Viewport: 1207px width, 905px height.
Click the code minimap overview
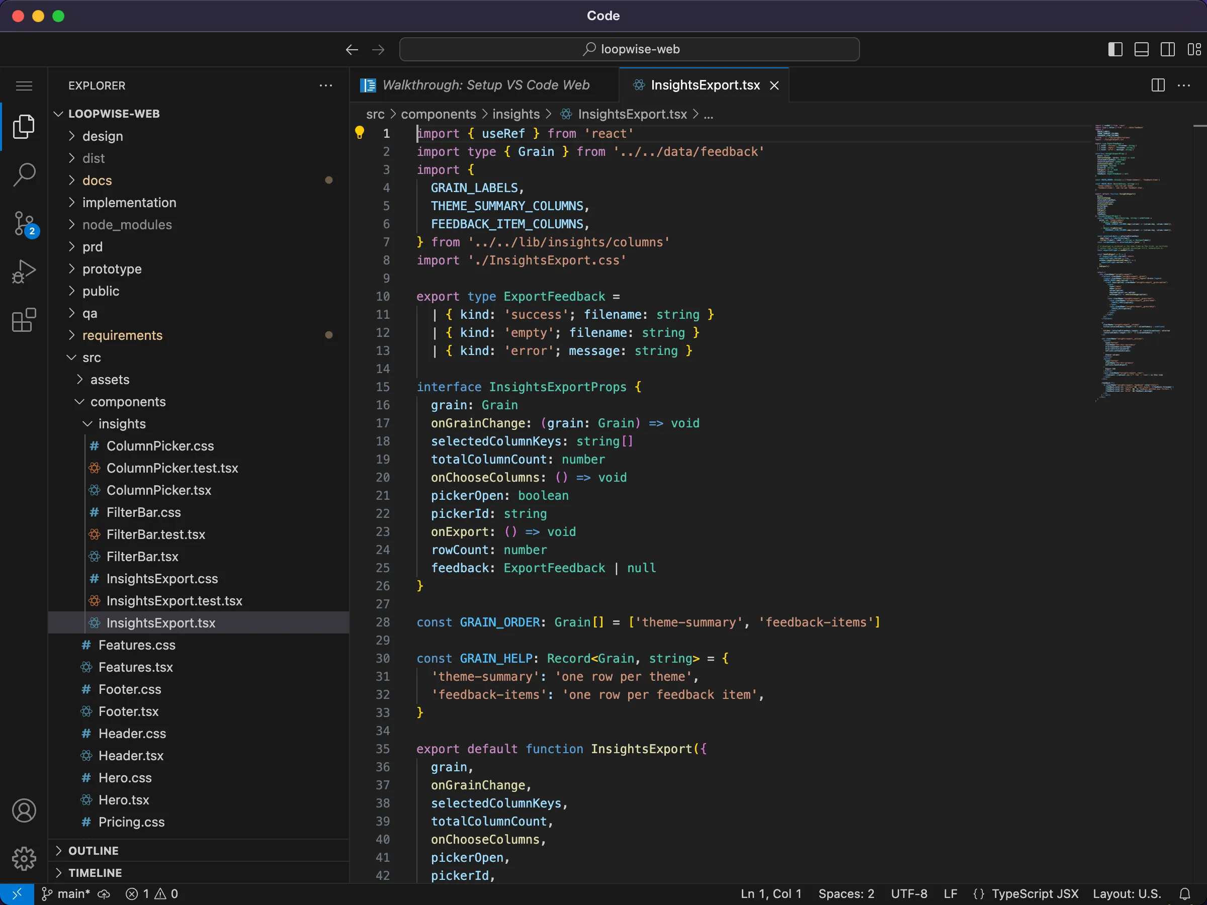1135,263
